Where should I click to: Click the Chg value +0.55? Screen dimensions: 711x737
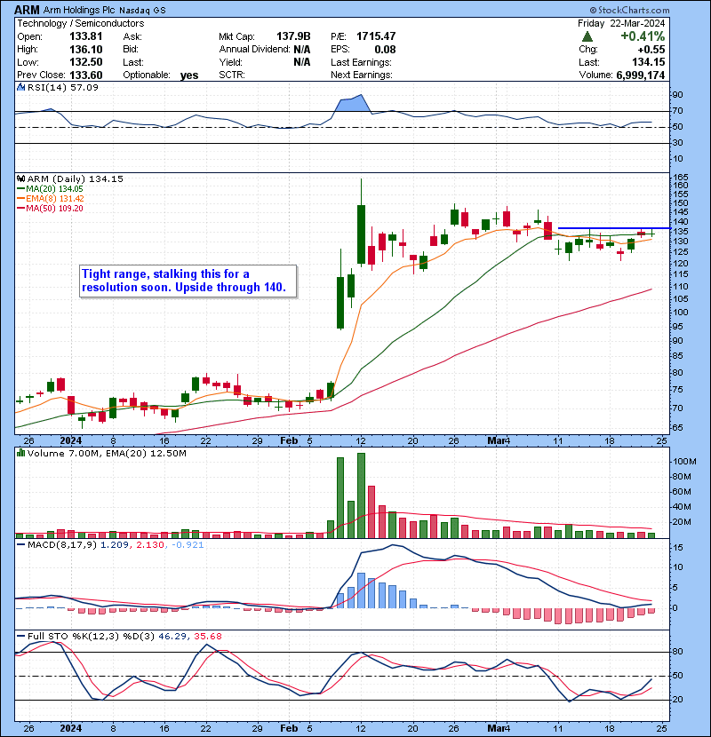tap(651, 50)
